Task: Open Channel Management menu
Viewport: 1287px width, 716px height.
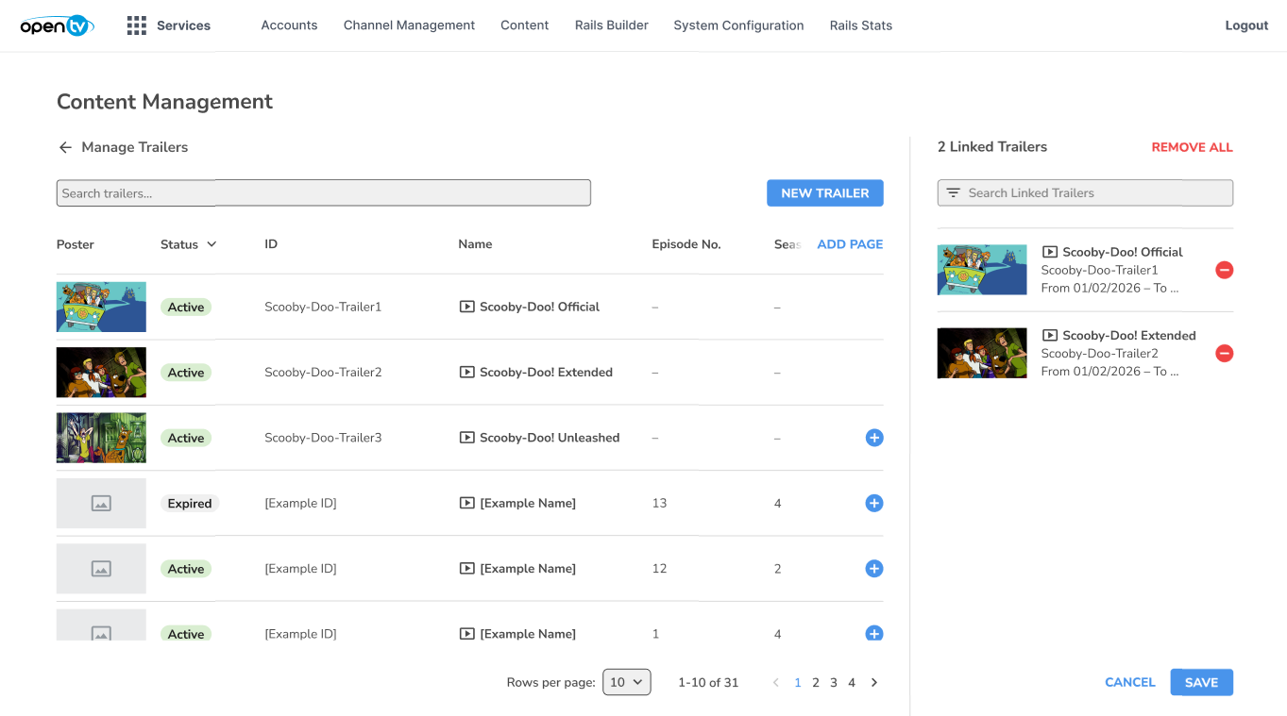Action: click(x=409, y=25)
